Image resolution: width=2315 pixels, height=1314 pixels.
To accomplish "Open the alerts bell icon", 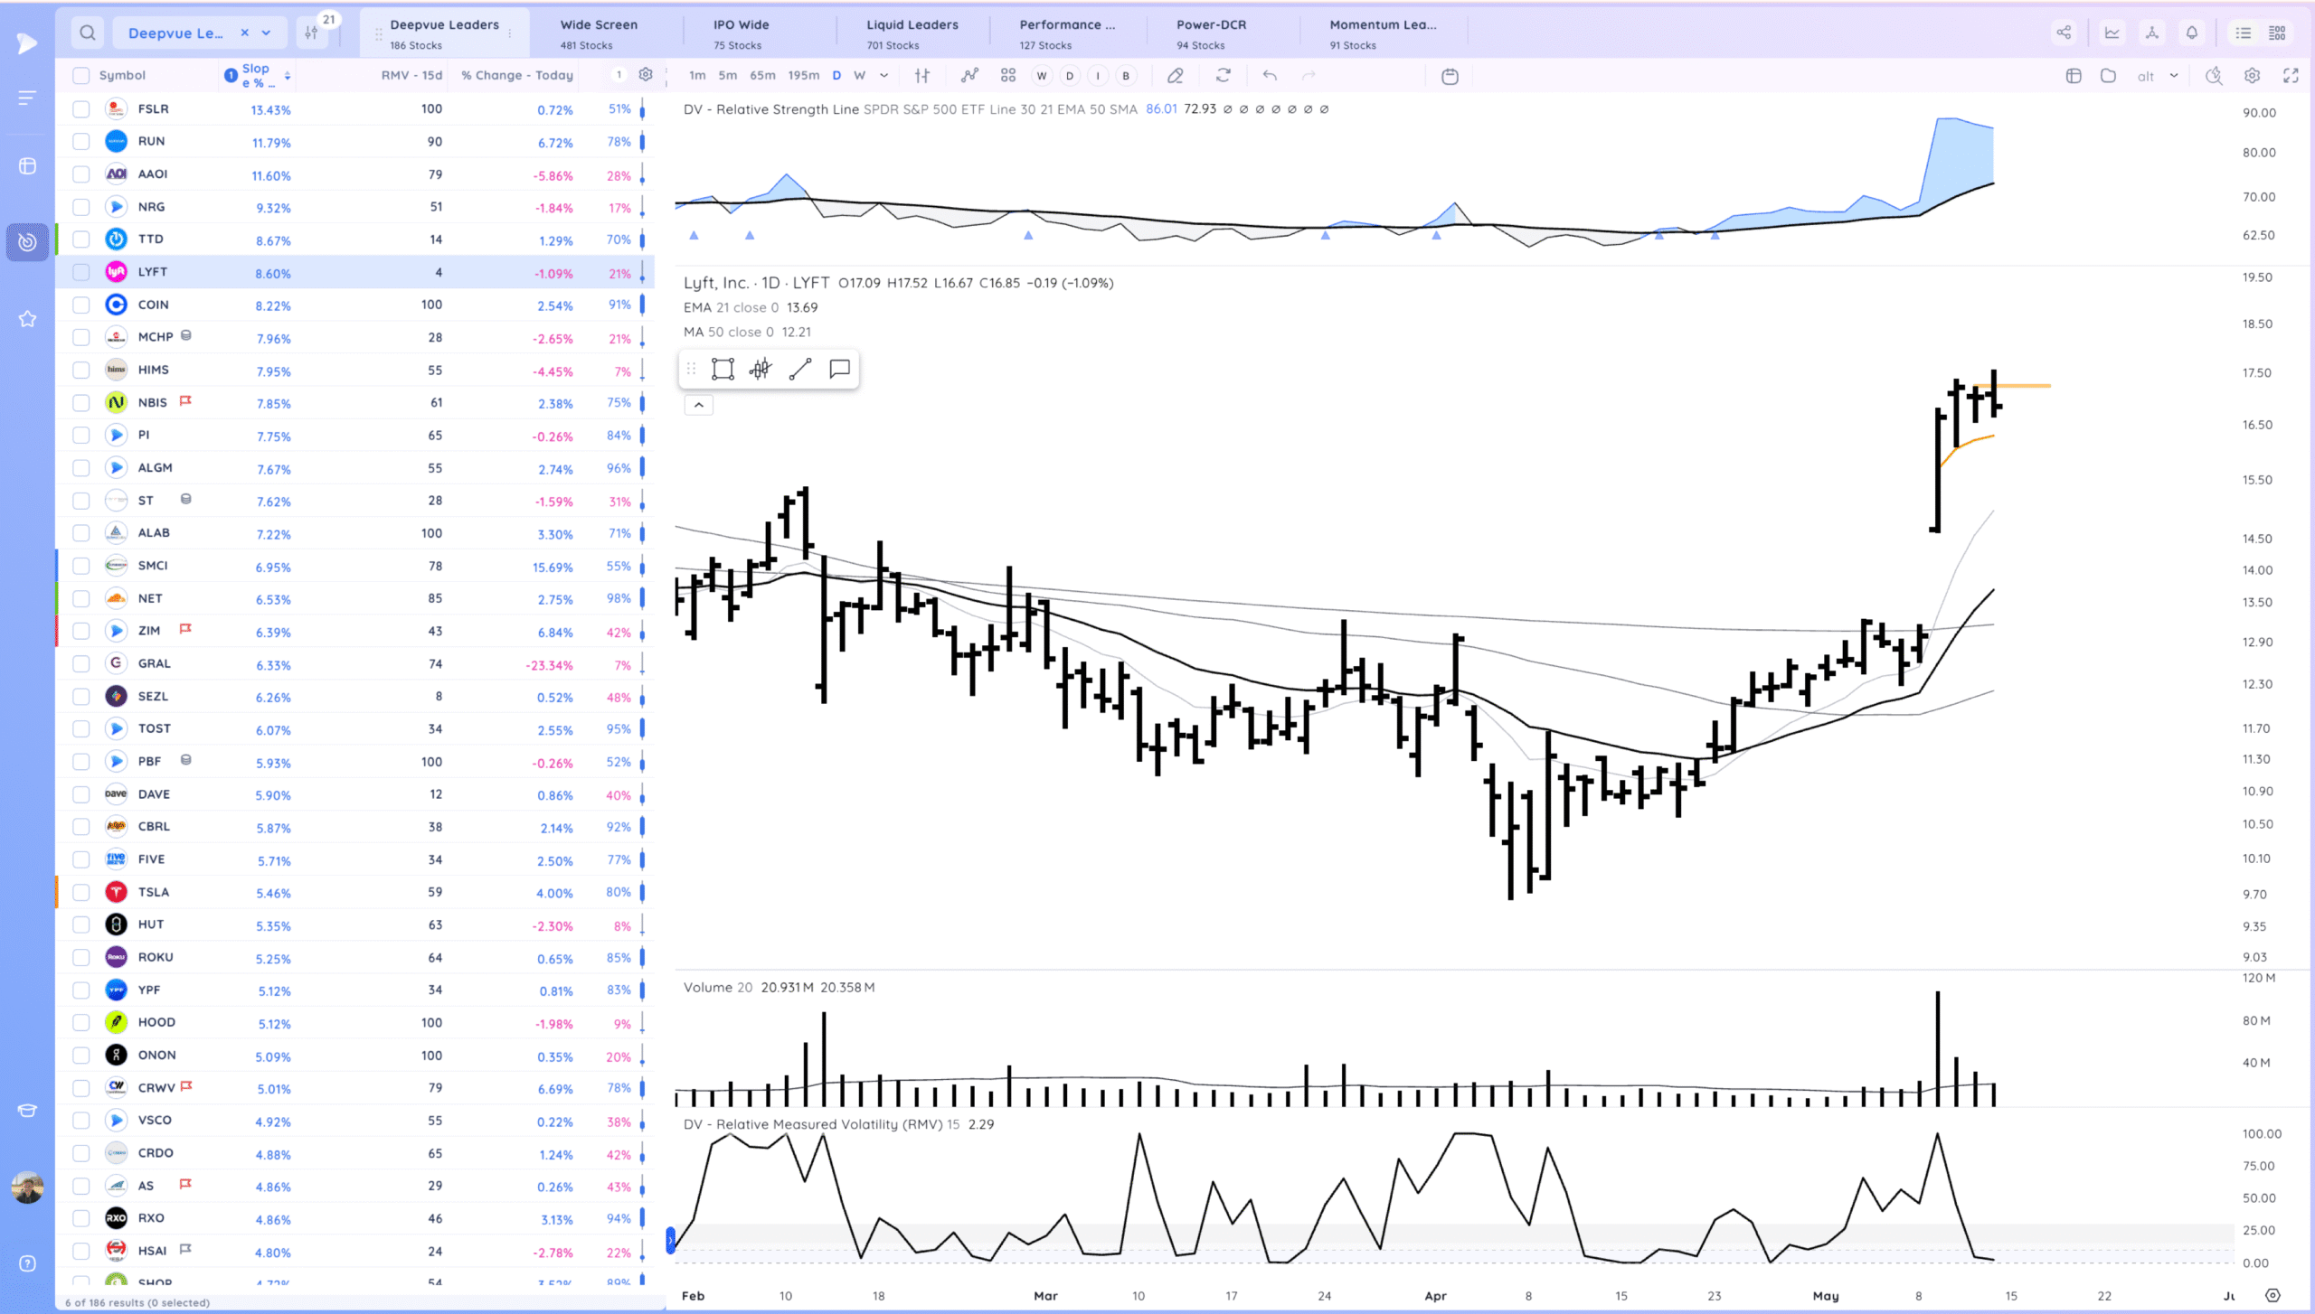I will coord(2192,33).
